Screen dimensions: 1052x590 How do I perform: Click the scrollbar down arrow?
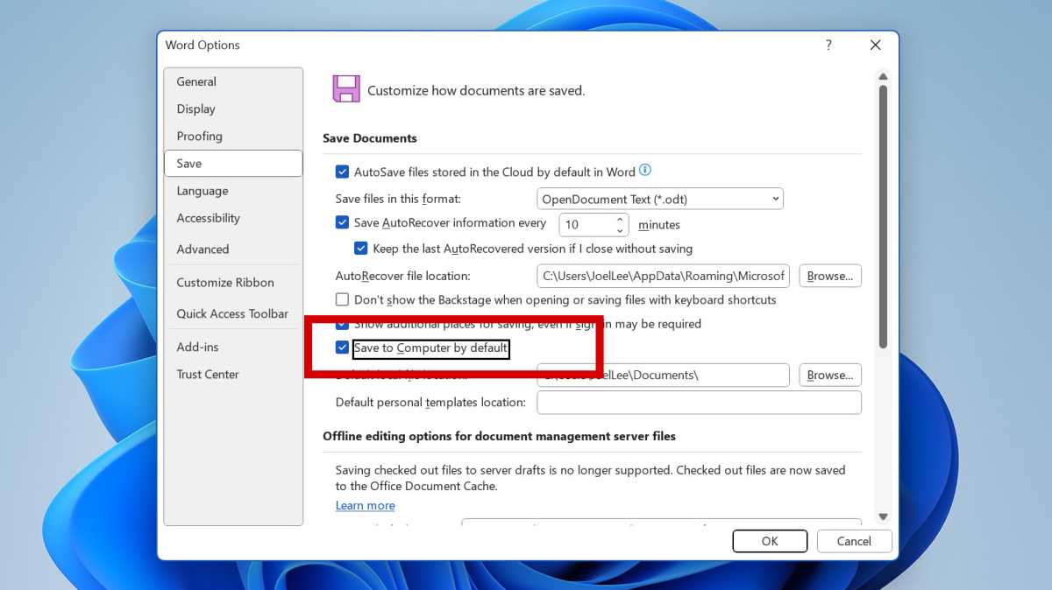[883, 516]
